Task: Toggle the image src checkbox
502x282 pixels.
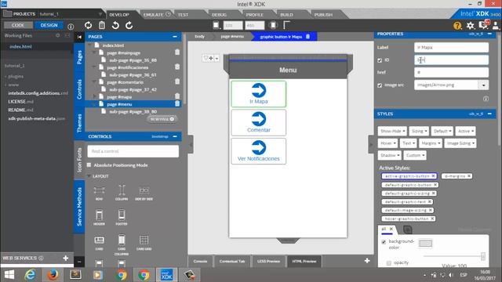Action: click(380, 85)
